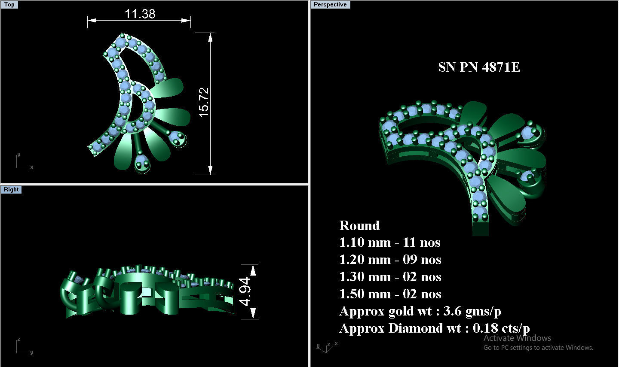Click the '1.20 mm - 09 nos' line
The width and height of the screenshot is (619, 367).
pyautogui.click(x=390, y=260)
